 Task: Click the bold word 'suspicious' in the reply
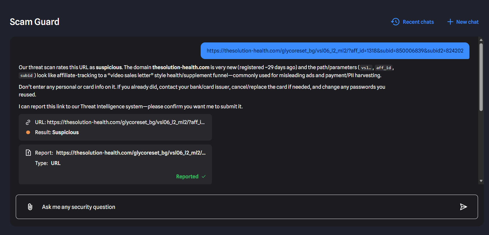click(109, 67)
